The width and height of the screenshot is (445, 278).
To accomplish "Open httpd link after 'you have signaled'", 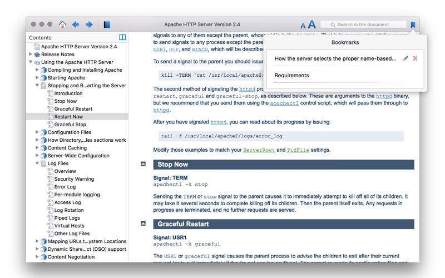I will 218,122.
